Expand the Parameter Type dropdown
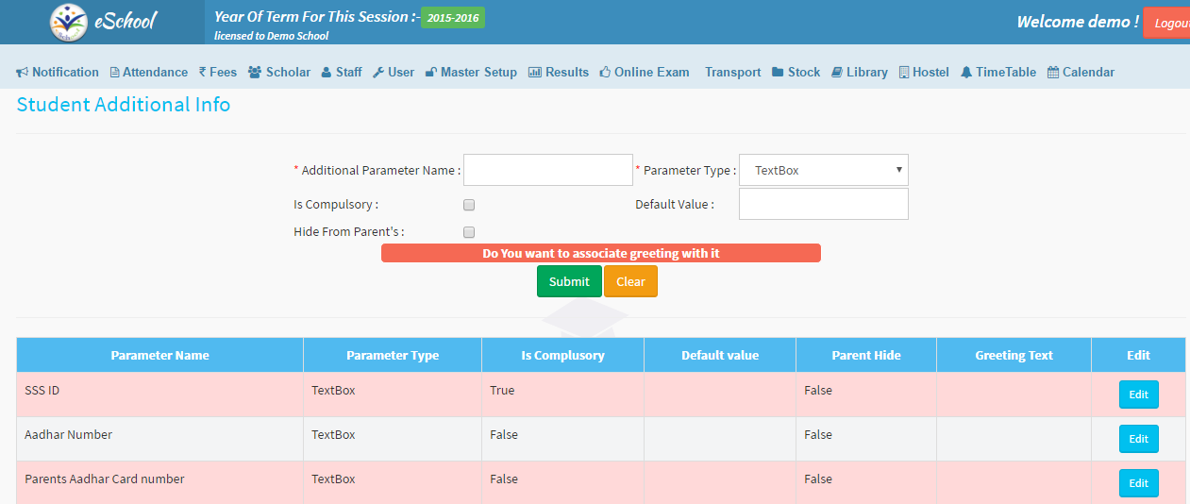This screenshot has width=1190, height=504. pos(823,171)
